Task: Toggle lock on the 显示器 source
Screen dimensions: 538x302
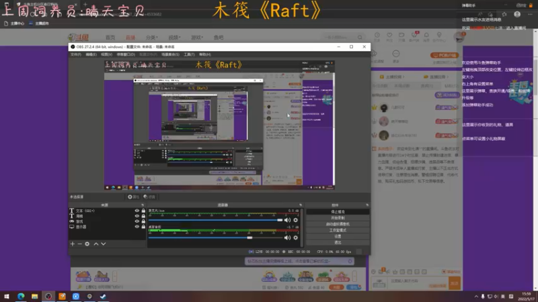Action: click(143, 227)
